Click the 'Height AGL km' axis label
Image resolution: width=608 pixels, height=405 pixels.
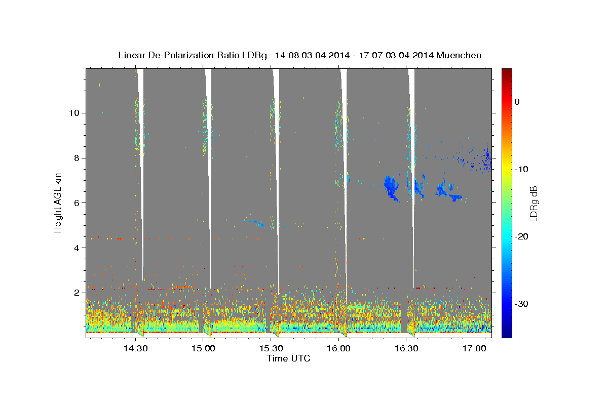tap(58, 202)
